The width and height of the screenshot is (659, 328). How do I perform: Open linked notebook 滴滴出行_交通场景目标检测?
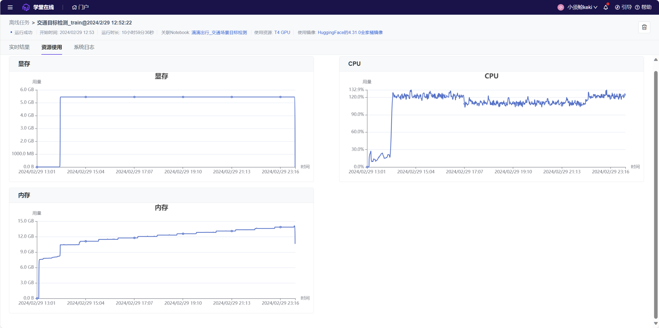219,33
